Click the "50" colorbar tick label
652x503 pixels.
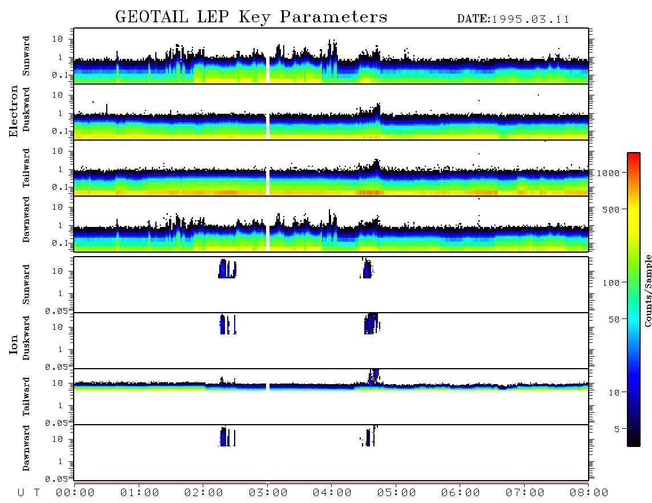pos(614,320)
